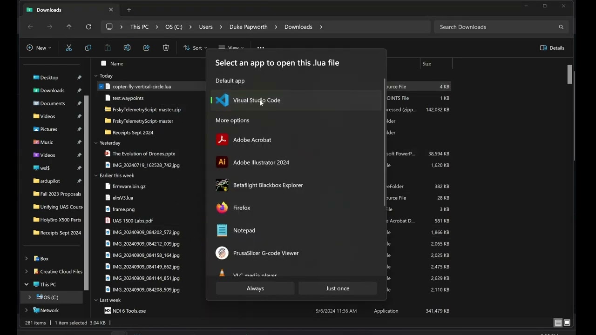Choose PrusaSlicer G-code Viewer app

point(296,253)
